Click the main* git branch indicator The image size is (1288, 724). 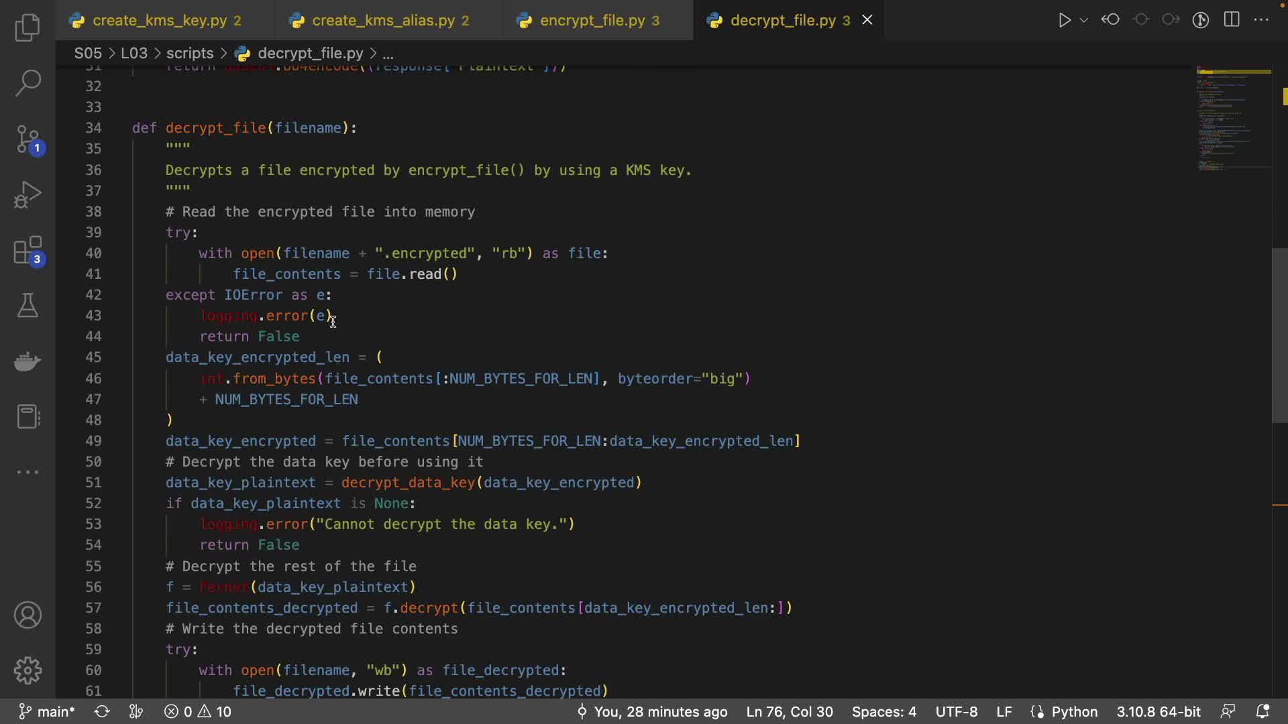point(47,711)
